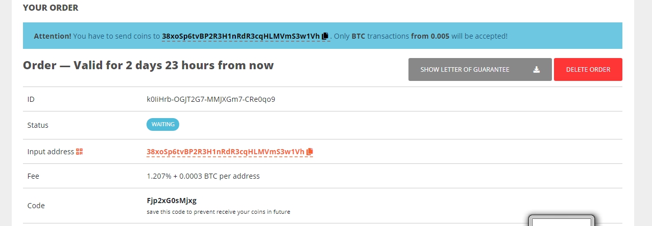Show the QR code for Input address

(x=79, y=152)
